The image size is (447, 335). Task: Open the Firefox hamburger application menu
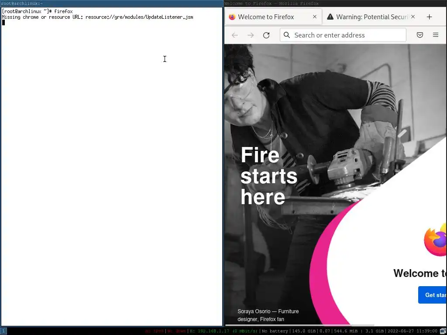436,35
